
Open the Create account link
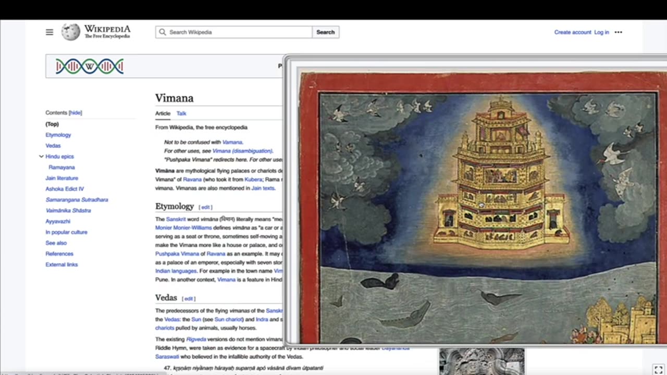click(573, 32)
